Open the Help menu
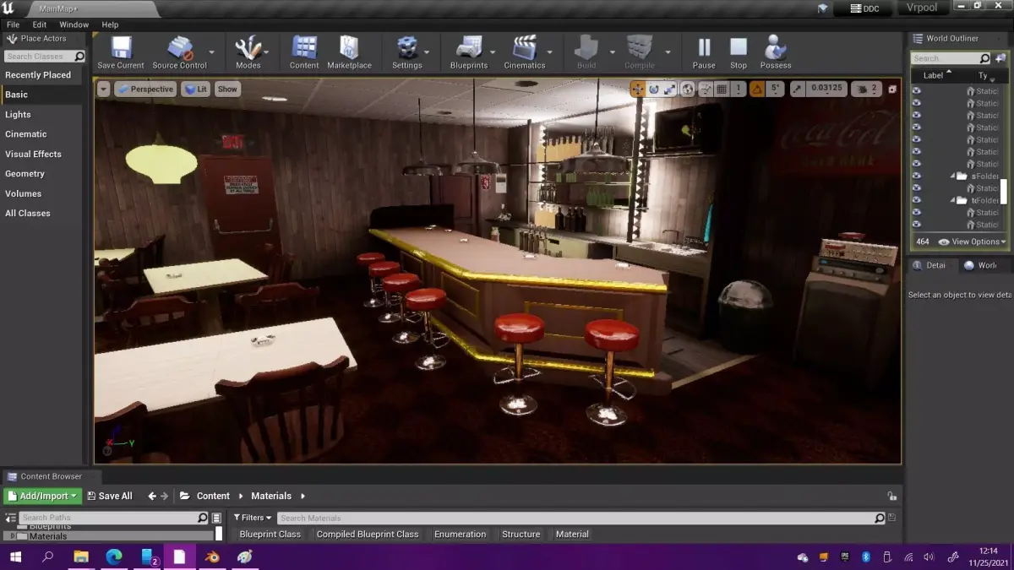 click(x=110, y=24)
